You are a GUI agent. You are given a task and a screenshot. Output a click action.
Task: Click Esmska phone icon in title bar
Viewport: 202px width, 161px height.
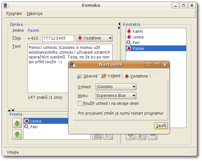[x=6, y=6]
